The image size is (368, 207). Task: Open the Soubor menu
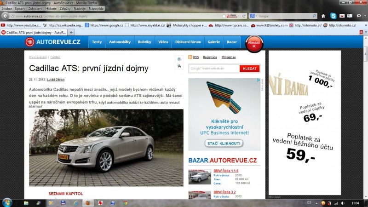pyautogui.click(x=6, y=8)
